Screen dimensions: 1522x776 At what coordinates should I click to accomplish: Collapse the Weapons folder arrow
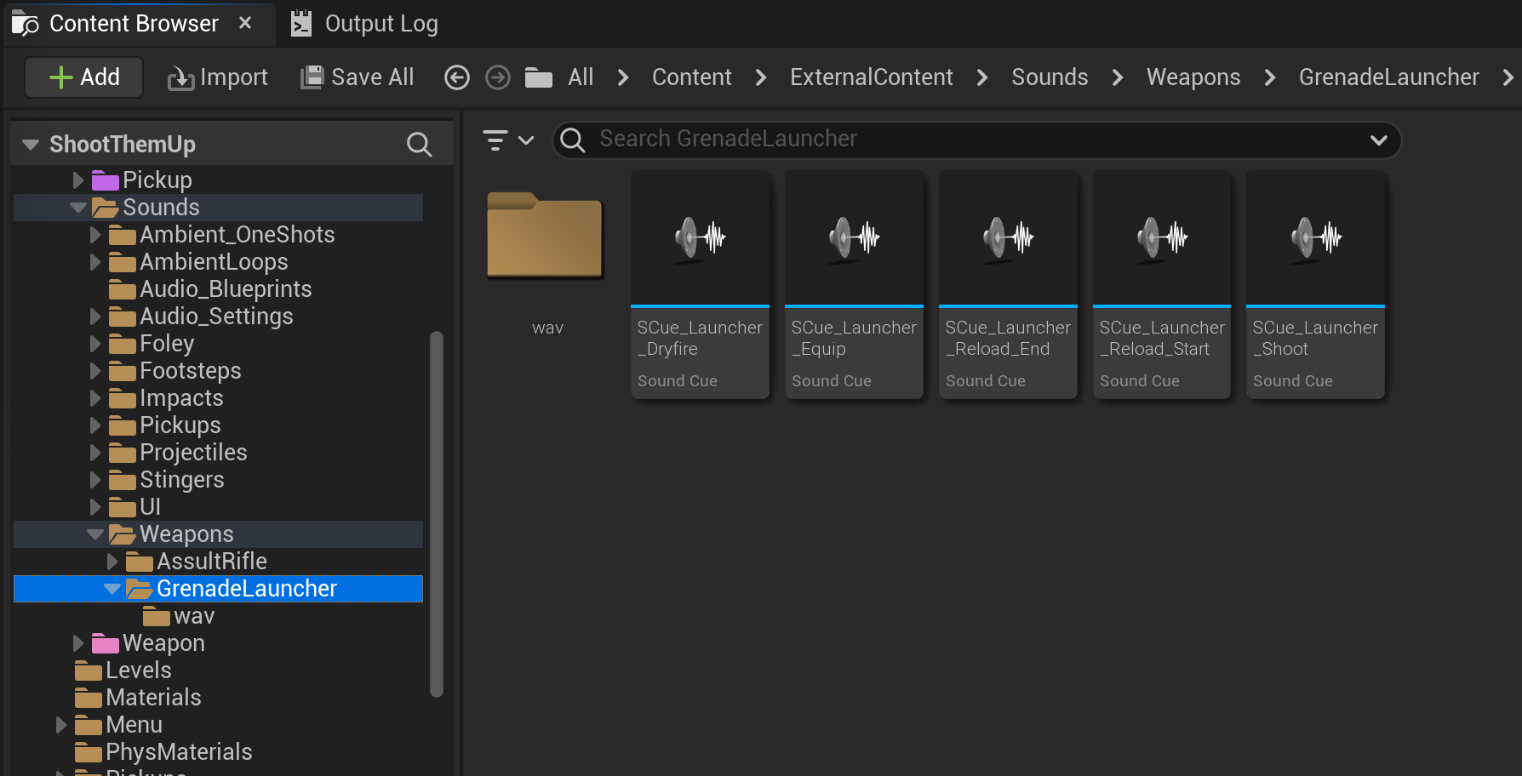pyautogui.click(x=95, y=534)
